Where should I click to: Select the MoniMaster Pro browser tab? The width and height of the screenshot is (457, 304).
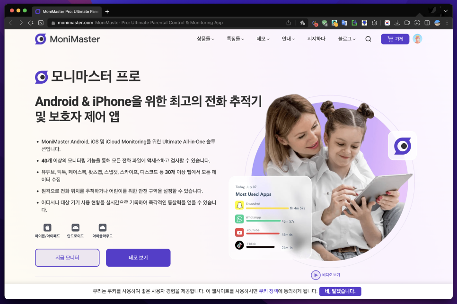pyautogui.click(x=67, y=11)
